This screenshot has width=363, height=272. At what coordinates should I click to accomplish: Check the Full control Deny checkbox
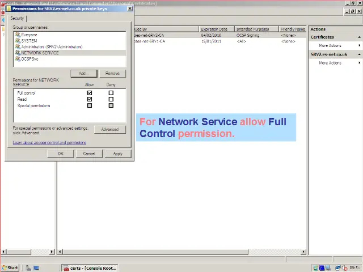[111, 93]
